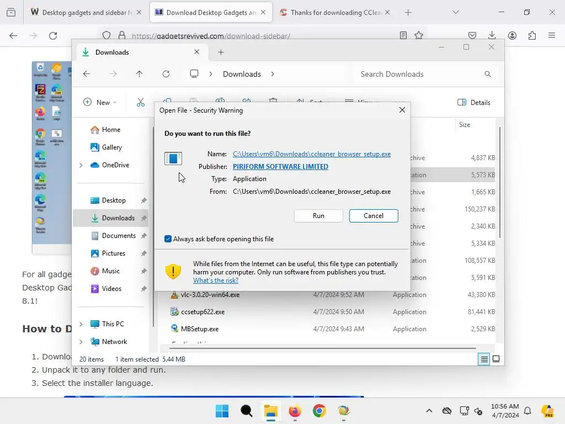565x424 pixels.
Task: Expand the This PC tree node
Action: pyautogui.click(x=81, y=324)
